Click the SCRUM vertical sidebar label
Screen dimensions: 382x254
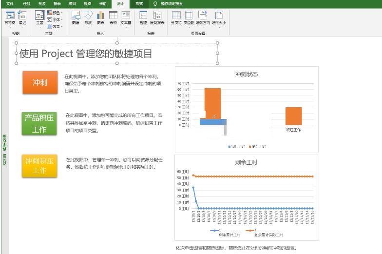pos(5,150)
